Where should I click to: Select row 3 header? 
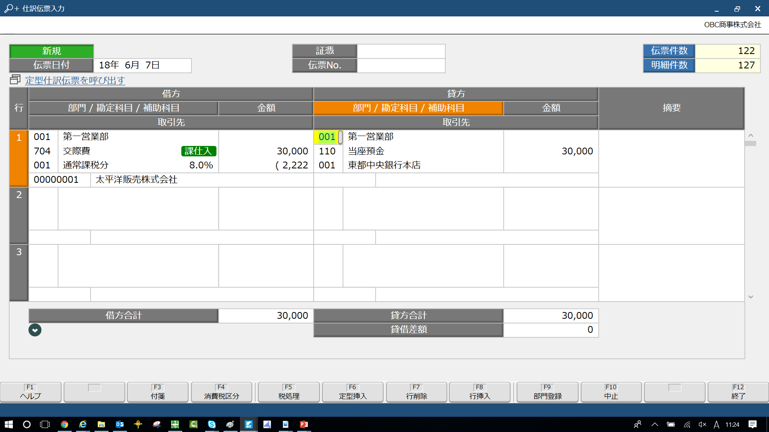click(x=19, y=273)
